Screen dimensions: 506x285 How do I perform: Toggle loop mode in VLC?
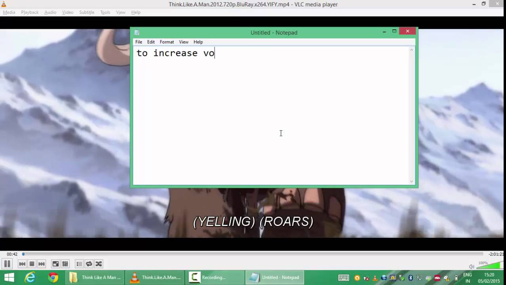(x=89, y=264)
